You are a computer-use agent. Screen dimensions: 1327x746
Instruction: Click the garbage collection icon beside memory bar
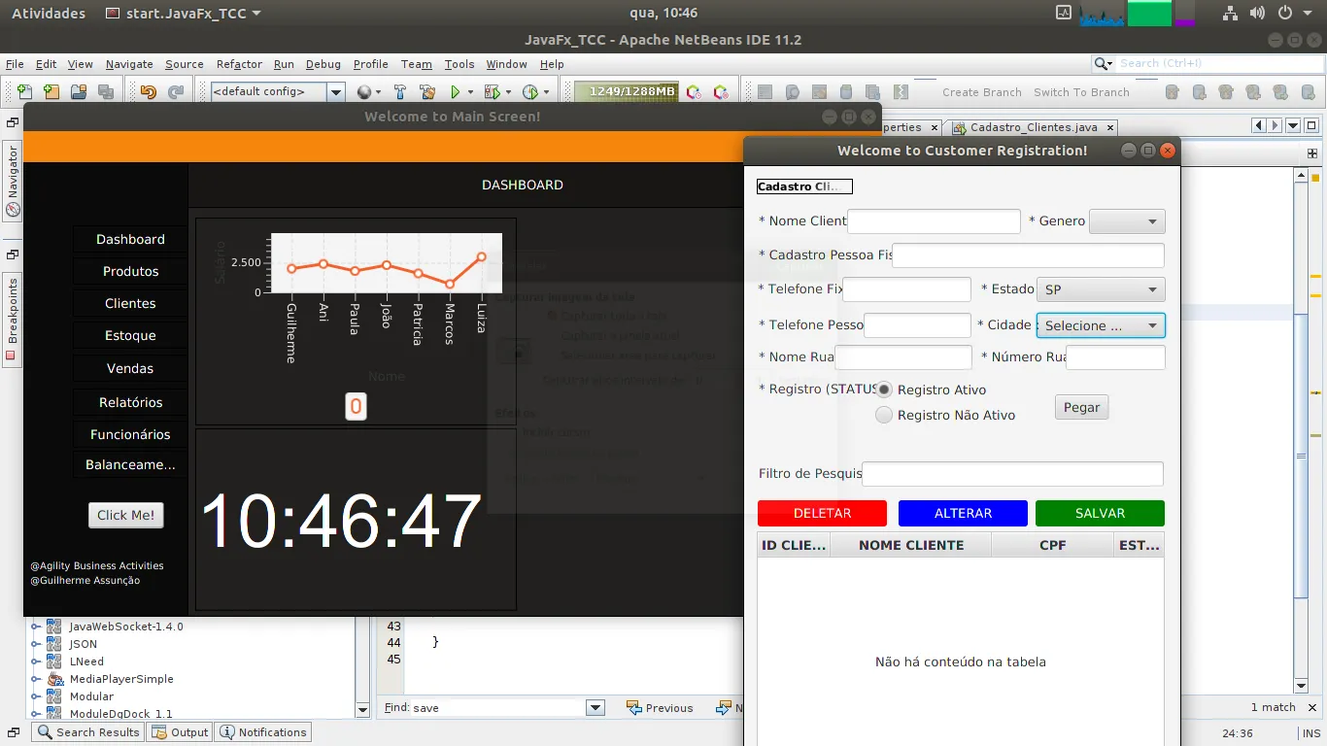(x=694, y=92)
